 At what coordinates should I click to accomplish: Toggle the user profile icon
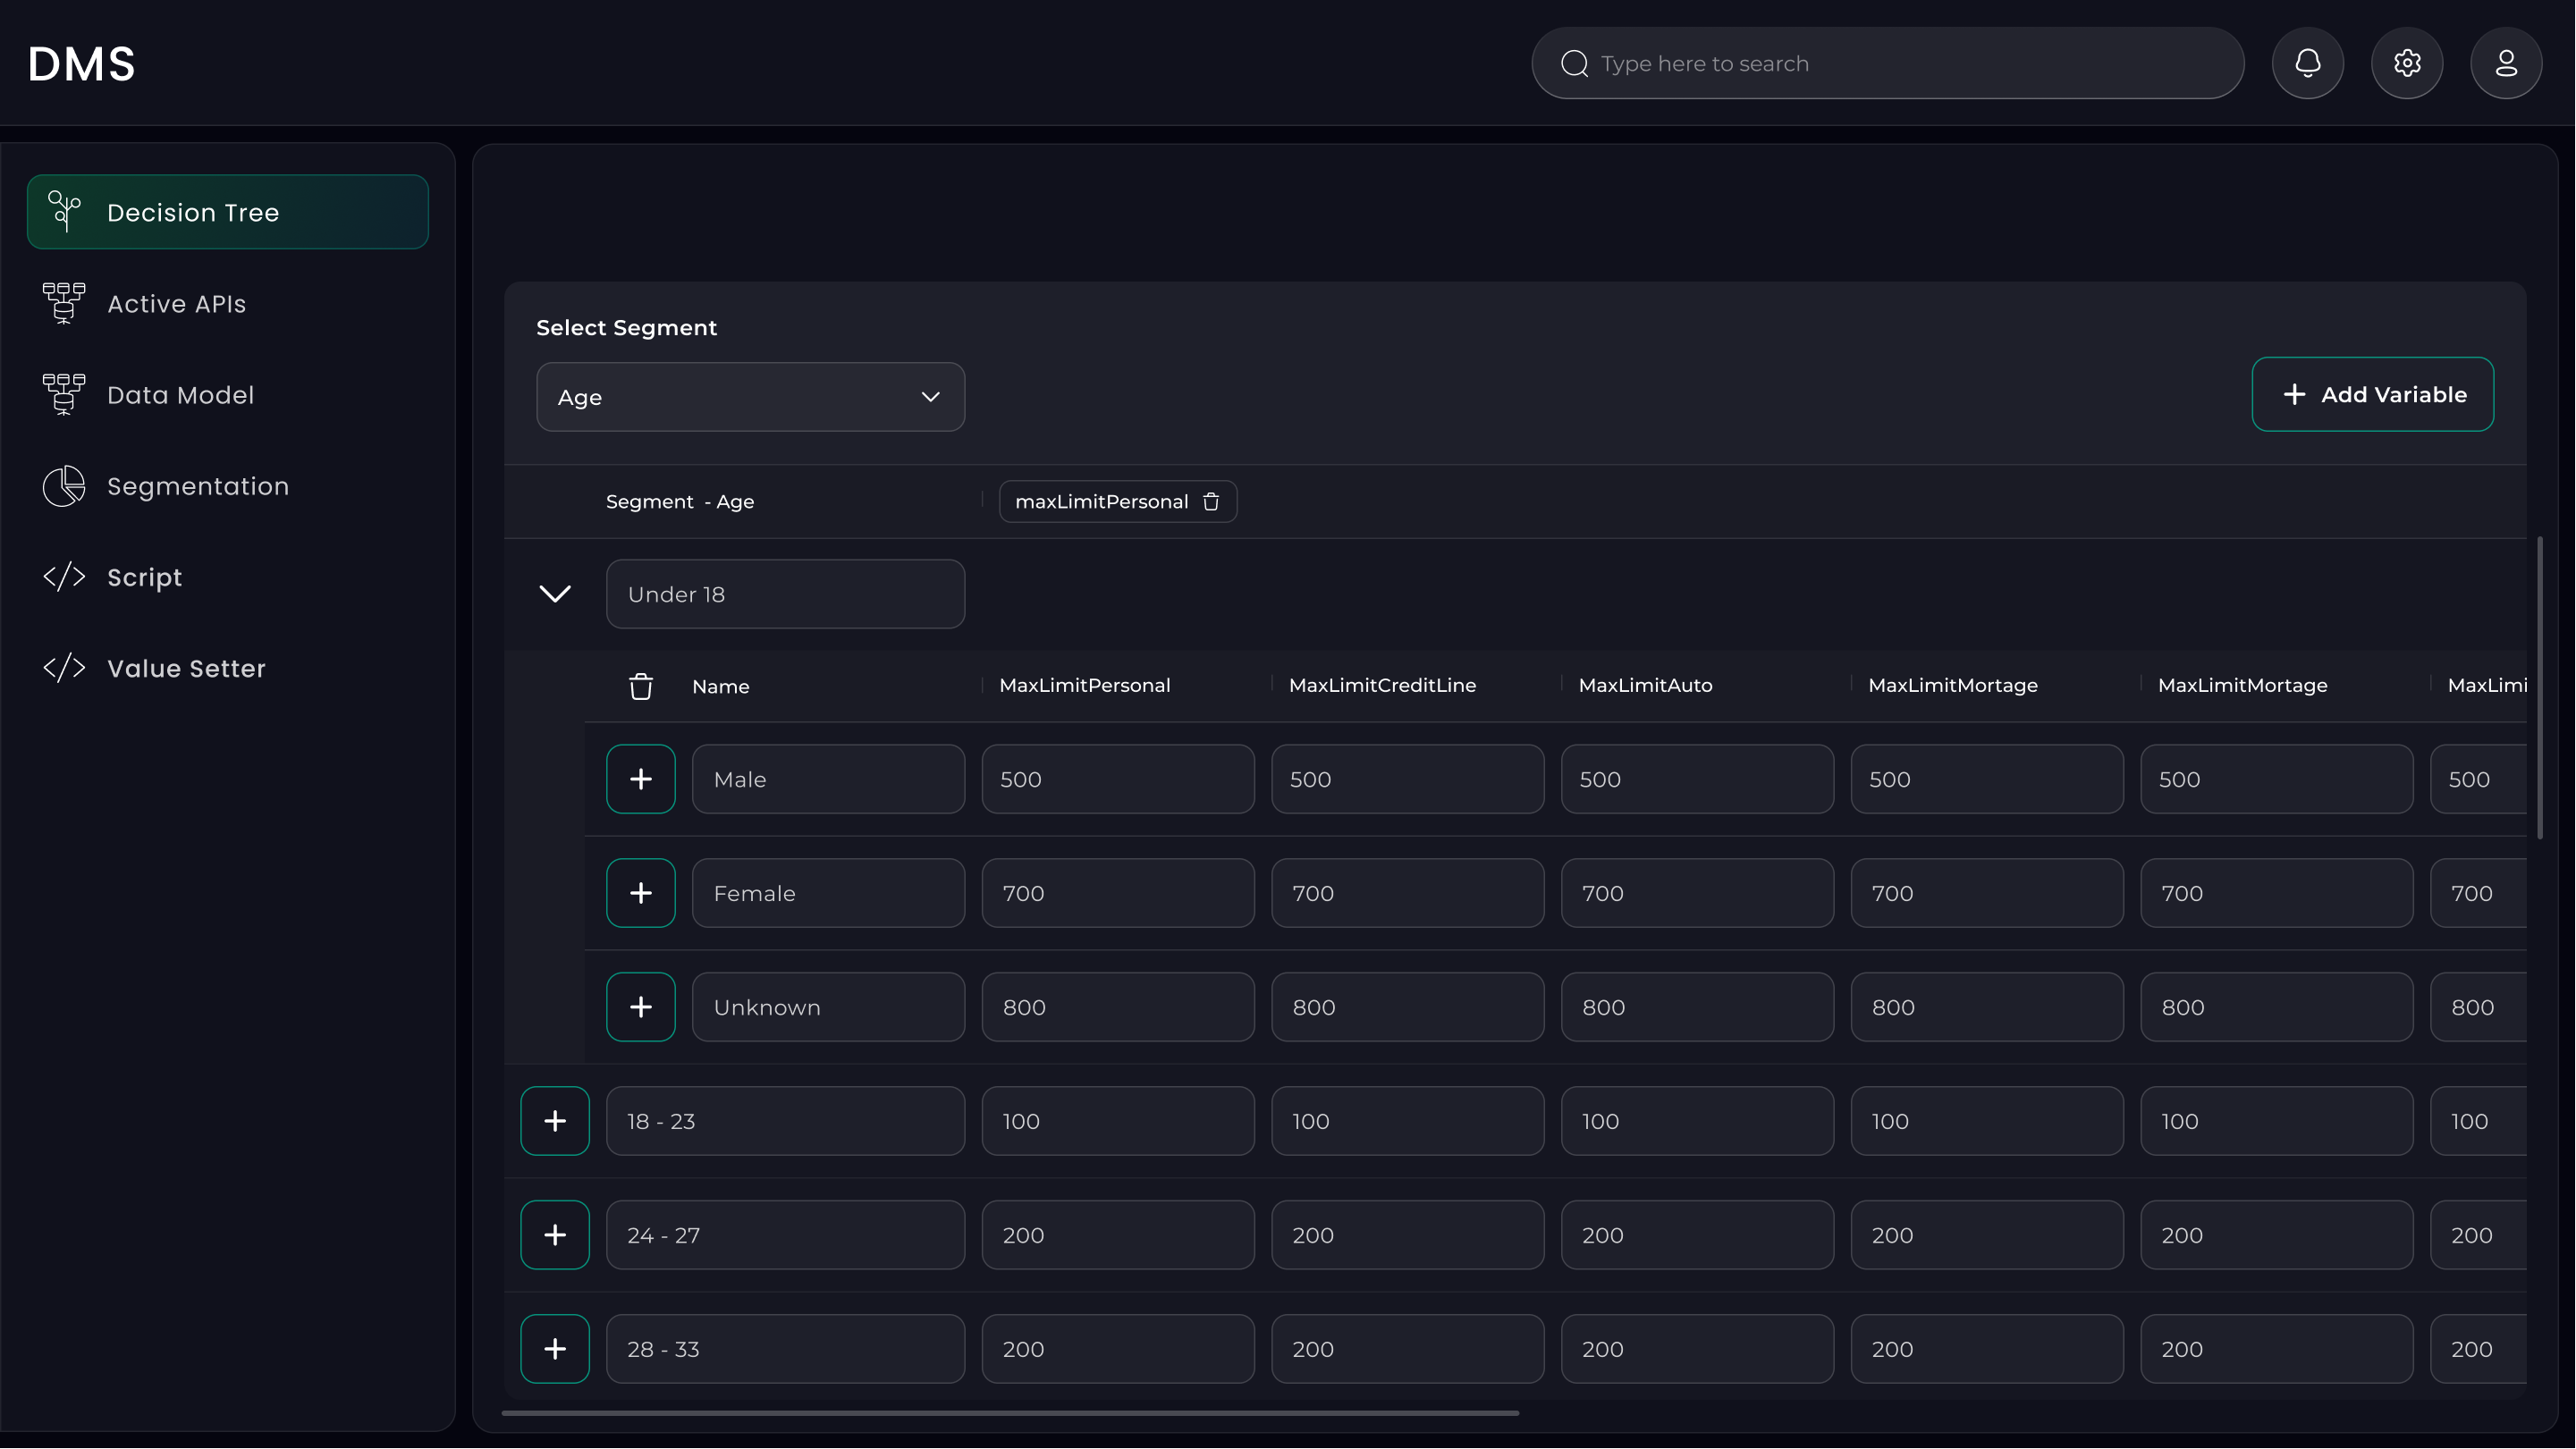point(2507,63)
